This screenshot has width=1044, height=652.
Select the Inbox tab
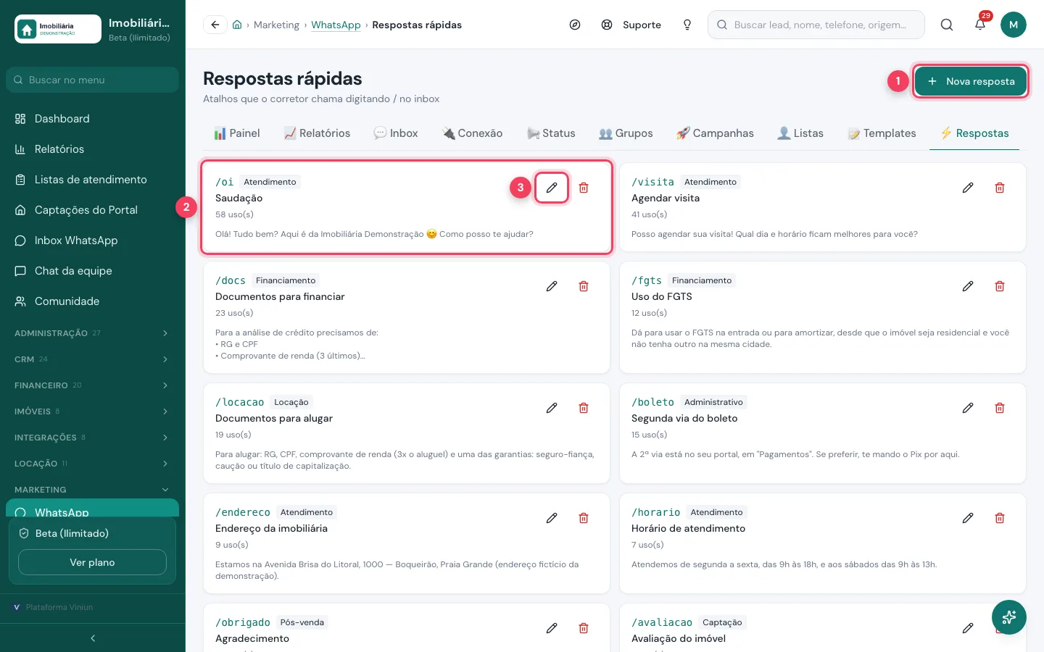click(396, 133)
